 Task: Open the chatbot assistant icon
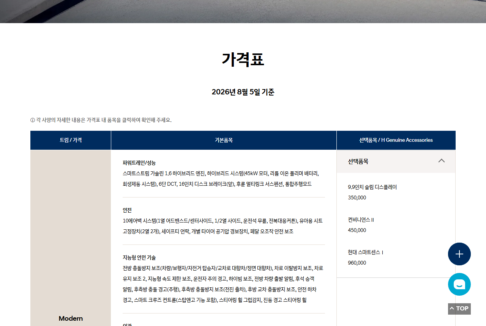click(x=459, y=284)
